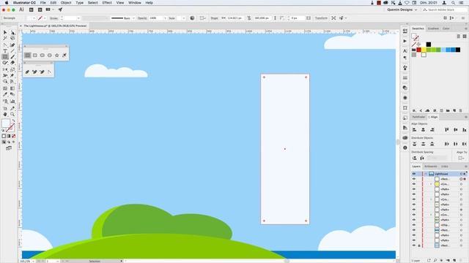
Task: Expand the yellow Group sublayer
Action: [431, 184]
